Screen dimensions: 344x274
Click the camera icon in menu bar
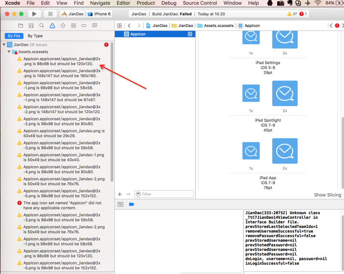(x=280, y=3)
